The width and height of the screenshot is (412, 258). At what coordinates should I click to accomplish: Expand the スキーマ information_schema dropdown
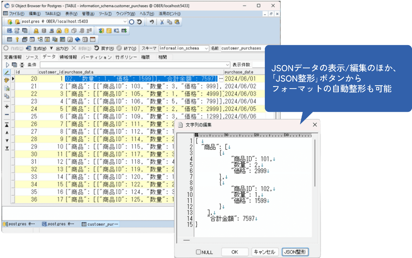click(x=206, y=48)
